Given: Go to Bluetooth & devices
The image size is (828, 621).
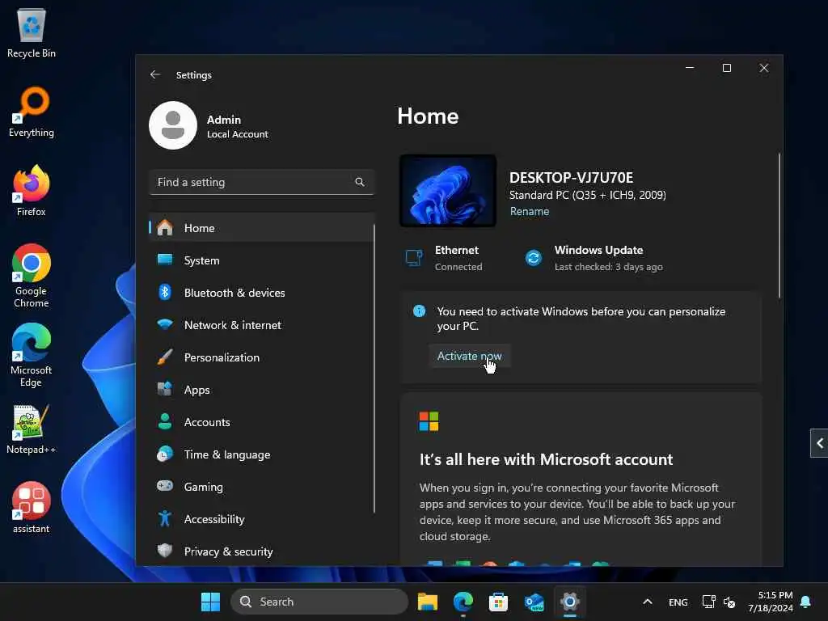Looking at the screenshot, I should coord(261,293).
